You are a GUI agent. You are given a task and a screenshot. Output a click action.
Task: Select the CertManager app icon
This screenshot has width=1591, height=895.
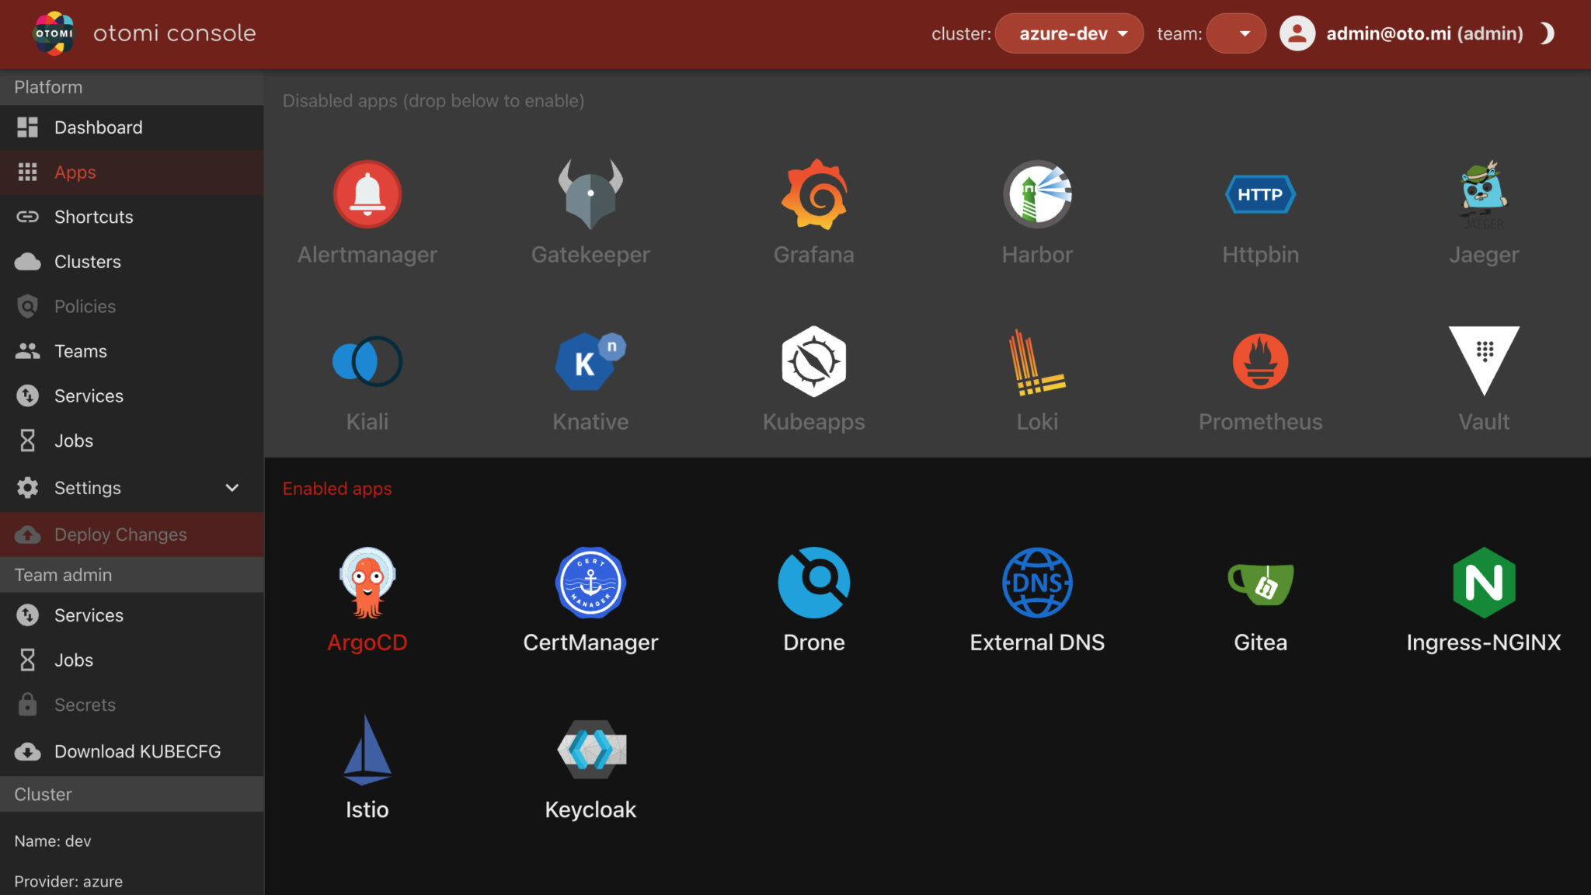(x=590, y=583)
